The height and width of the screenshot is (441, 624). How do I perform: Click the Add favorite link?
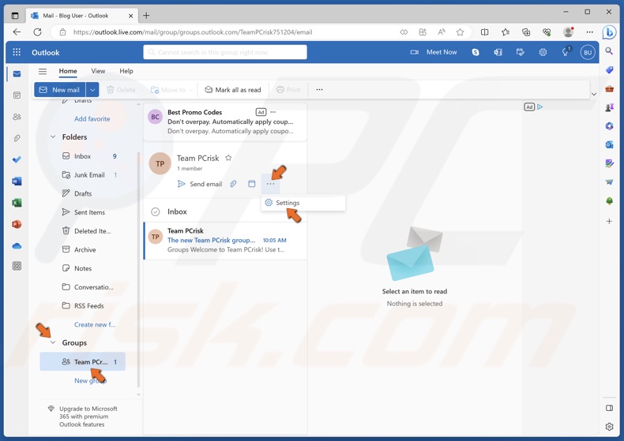[92, 119]
